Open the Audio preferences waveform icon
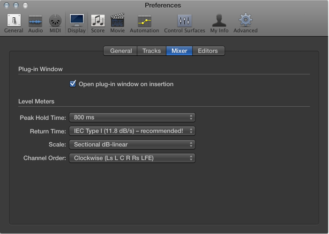329x234 pixels. (35, 21)
